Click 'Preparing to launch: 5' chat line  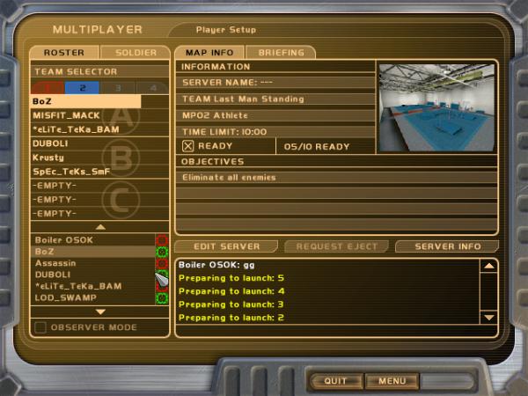pyautogui.click(x=231, y=278)
